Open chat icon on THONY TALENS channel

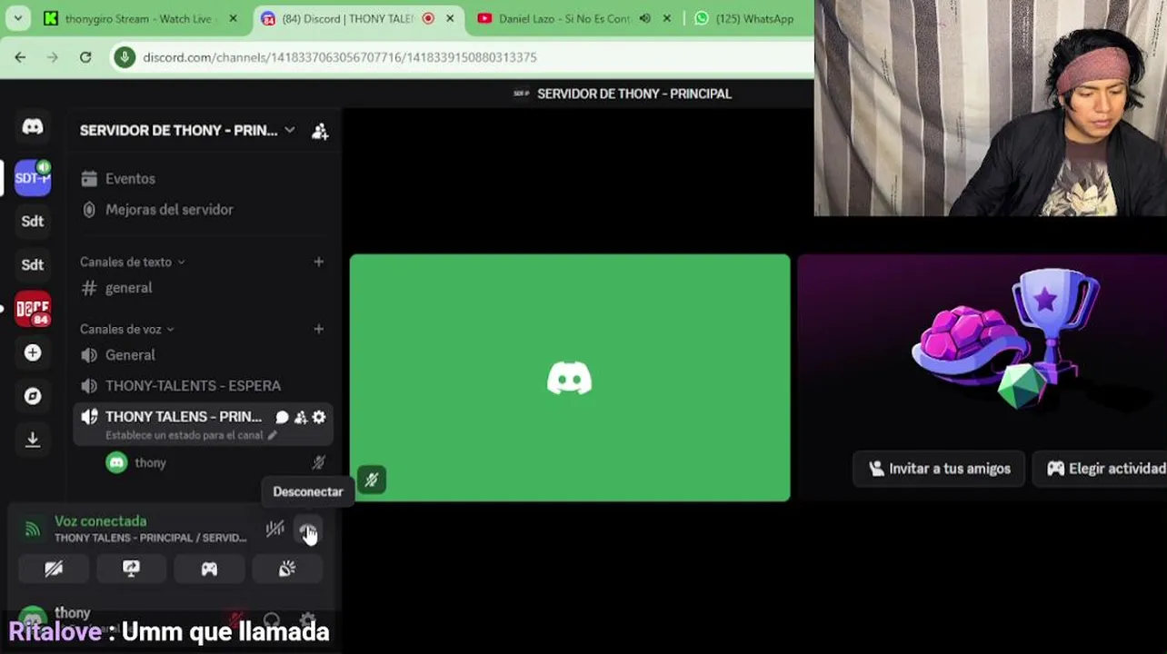282,417
